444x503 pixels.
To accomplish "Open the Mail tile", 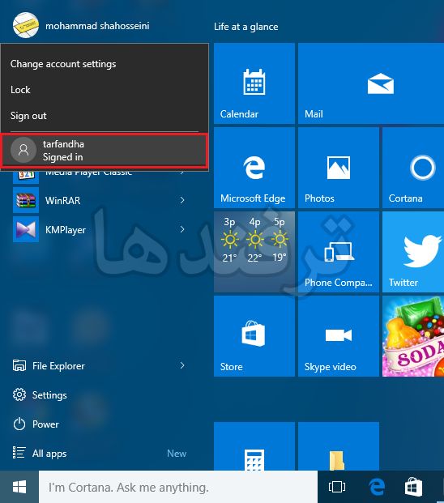I will pos(371,83).
